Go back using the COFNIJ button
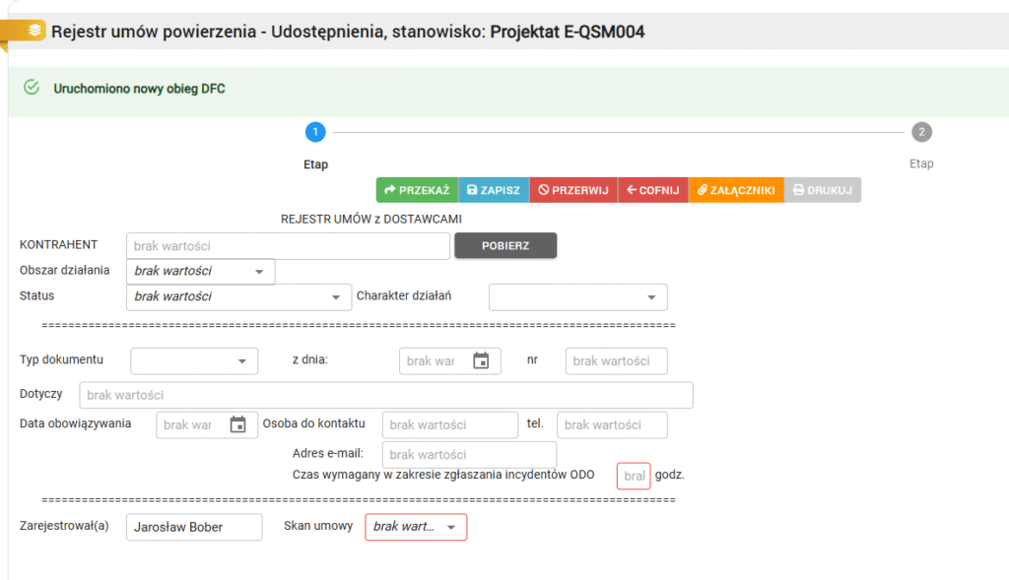This screenshot has height=580, width=1009. 652,190
